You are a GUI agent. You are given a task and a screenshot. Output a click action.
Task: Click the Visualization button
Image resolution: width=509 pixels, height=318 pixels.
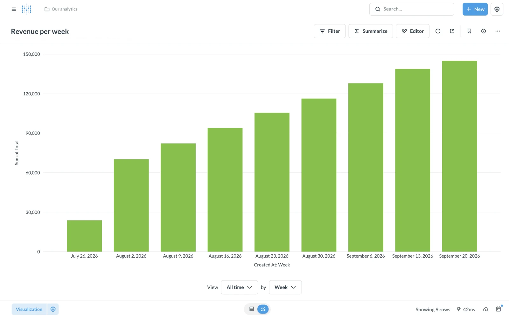click(29, 309)
